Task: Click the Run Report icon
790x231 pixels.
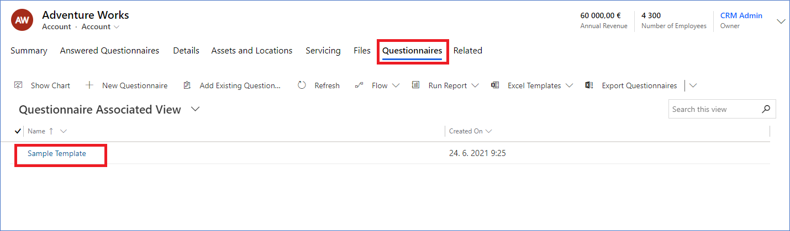Action: tap(416, 85)
